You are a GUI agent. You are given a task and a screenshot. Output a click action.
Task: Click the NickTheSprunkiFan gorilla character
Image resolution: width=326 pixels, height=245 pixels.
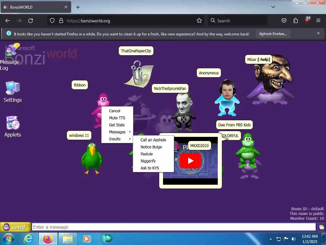point(184,112)
